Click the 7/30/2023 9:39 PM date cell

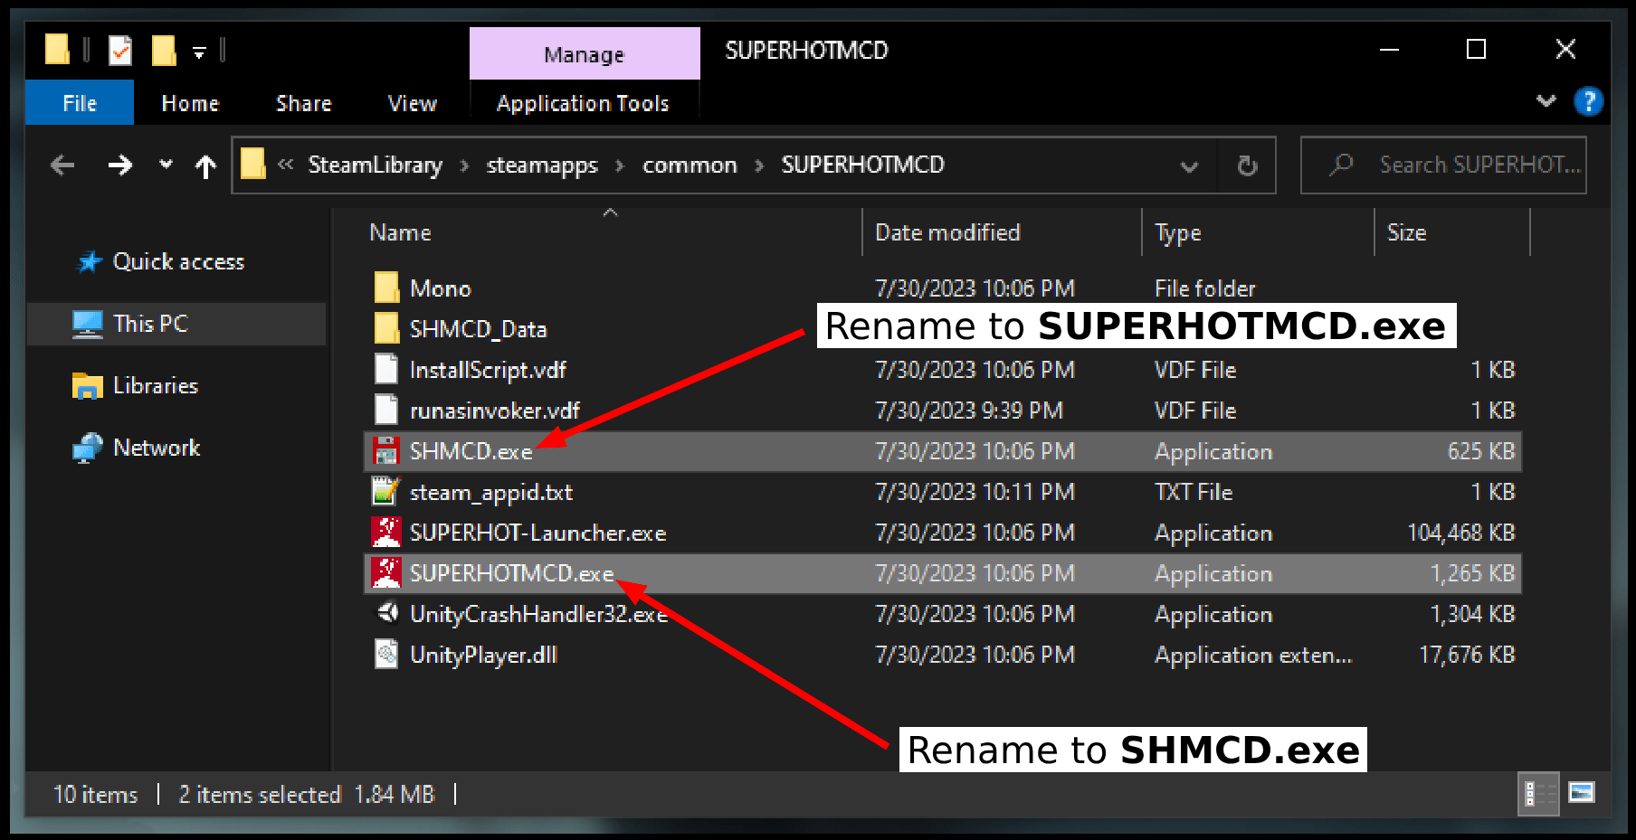tap(969, 411)
